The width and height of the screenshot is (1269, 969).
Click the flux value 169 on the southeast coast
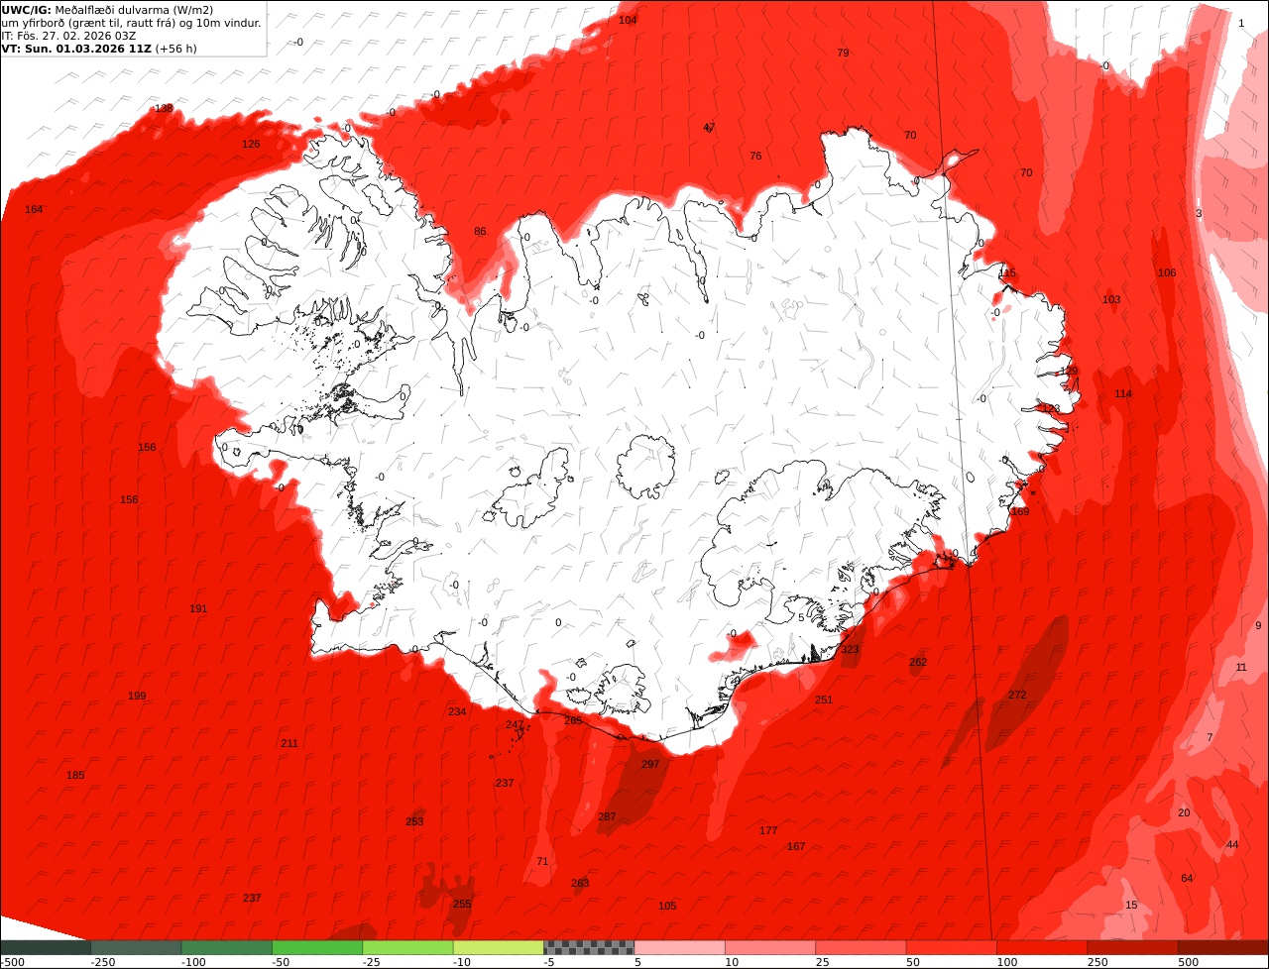[1019, 511]
